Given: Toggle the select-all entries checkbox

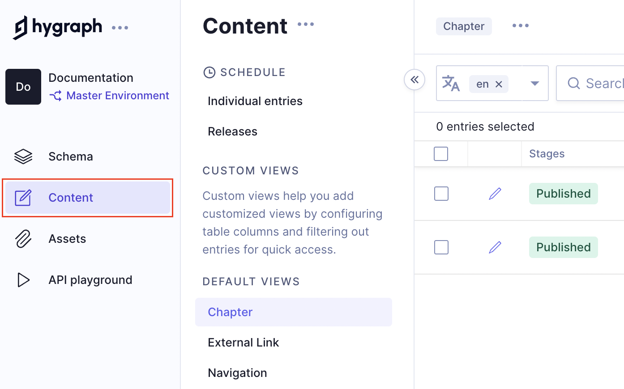Looking at the screenshot, I should point(441,154).
